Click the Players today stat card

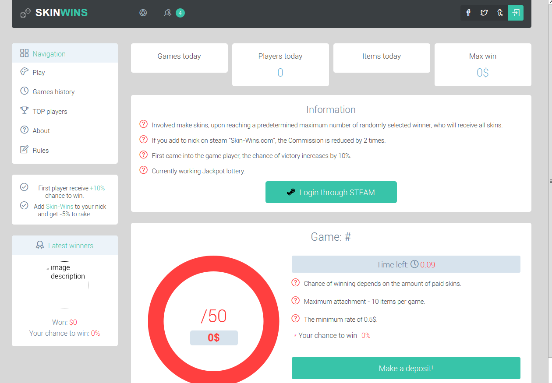pyautogui.click(x=280, y=65)
